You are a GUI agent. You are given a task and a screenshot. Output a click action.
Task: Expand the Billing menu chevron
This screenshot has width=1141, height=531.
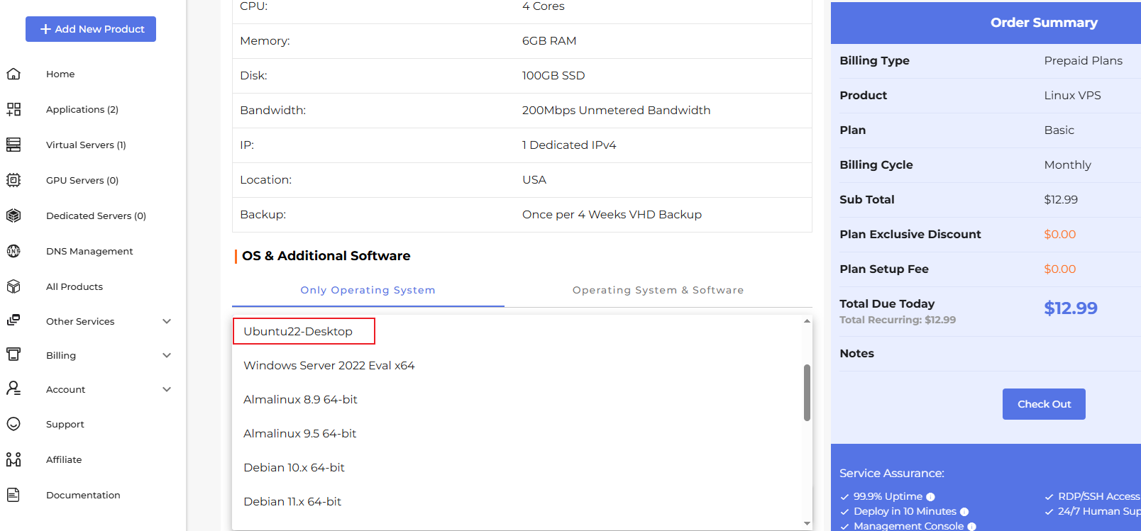[167, 355]
